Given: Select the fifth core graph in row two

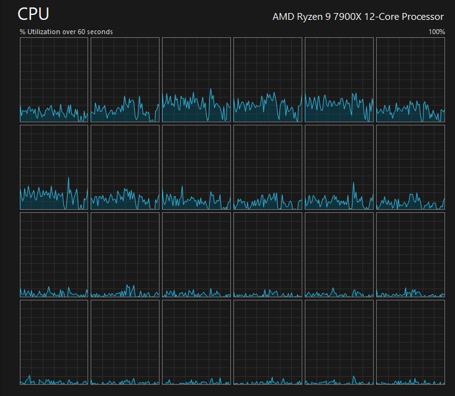Looking at the screenshot, I should coord(339,168).
